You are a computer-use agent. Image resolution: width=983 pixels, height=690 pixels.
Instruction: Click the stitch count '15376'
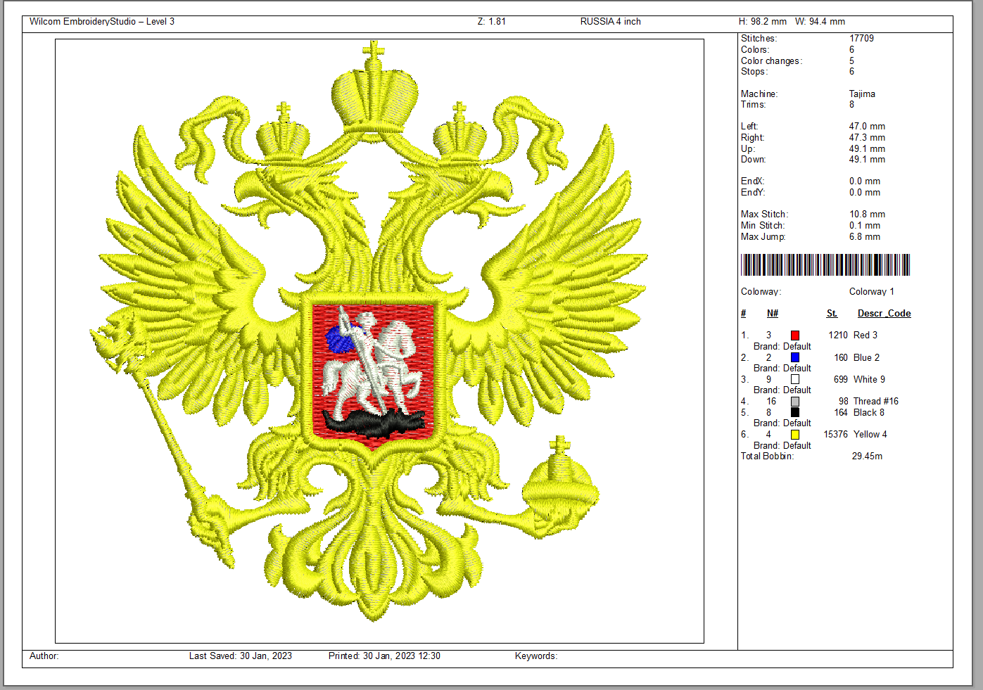pos(836,435)
